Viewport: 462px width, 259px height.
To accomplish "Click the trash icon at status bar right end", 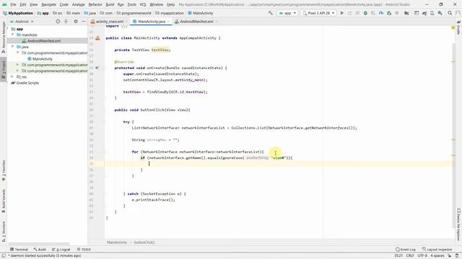I will coord(457,256).
